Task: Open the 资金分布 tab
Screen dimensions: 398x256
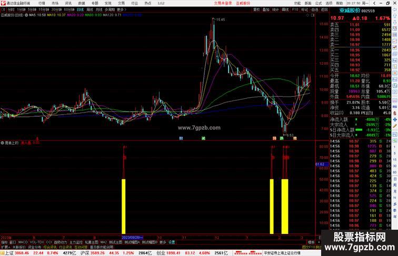Action: coord(35,247)
